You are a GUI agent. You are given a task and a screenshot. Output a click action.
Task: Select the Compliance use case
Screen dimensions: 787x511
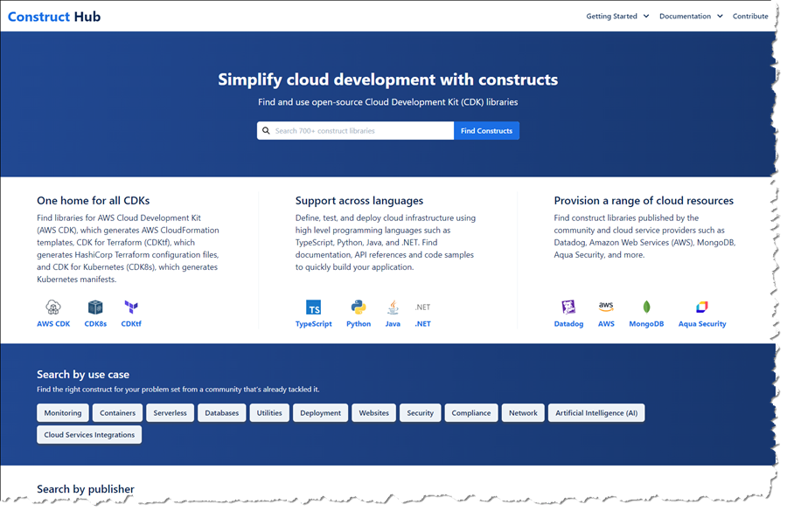[470, 412]
